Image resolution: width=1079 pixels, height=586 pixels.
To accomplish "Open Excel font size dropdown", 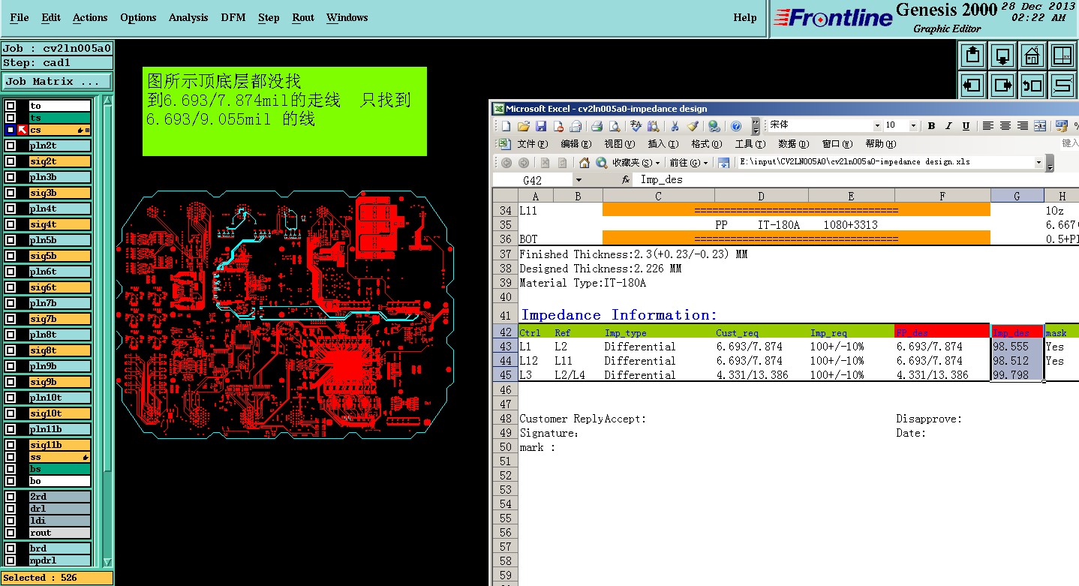I will tap(914, 126).
